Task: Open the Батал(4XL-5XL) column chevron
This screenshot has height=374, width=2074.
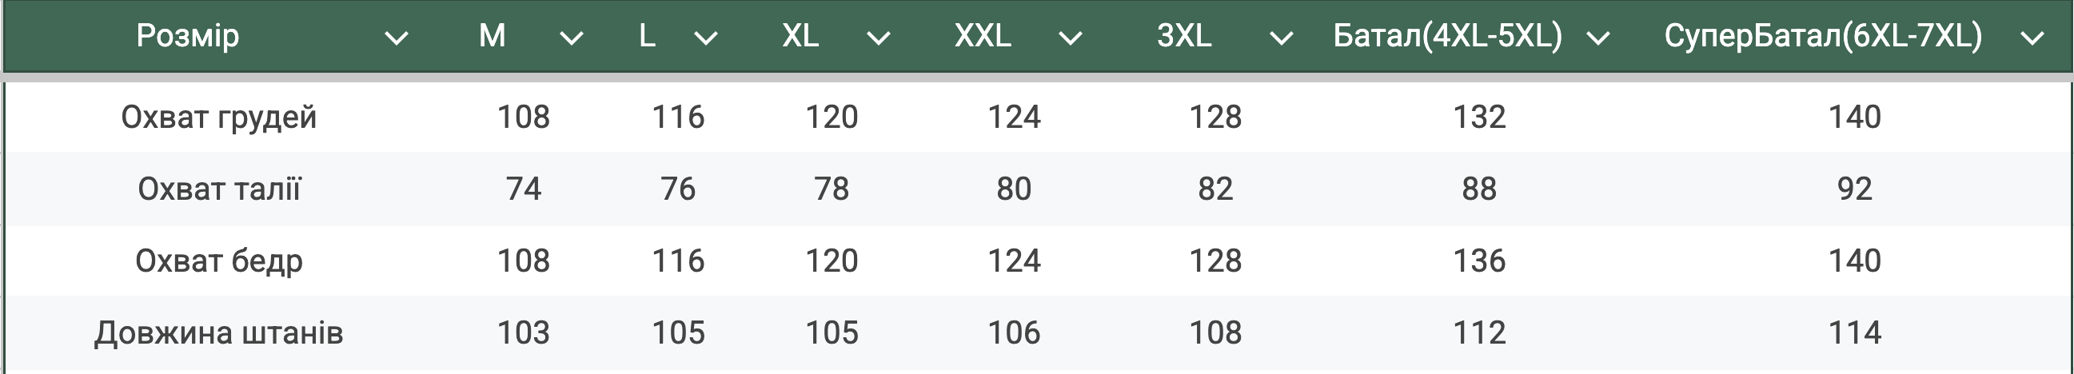Action: [1597, 38]
